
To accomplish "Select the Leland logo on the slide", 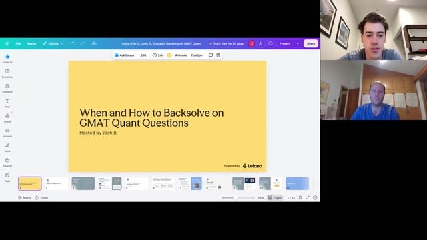I will click(x=252, y=166).
